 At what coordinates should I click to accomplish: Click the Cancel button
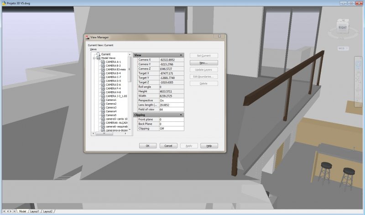pos(168,146)
